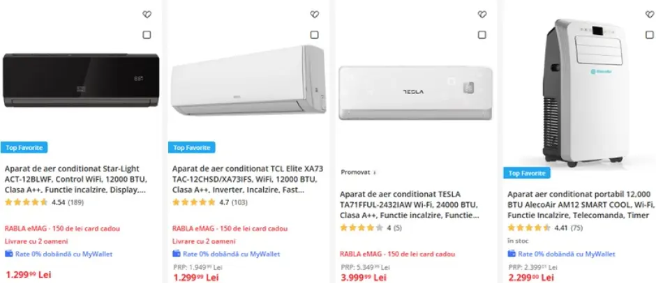The width and height of the screenshot is (656, 283).
Task: Click info icon next to Promovat
Action: point(375,172)
